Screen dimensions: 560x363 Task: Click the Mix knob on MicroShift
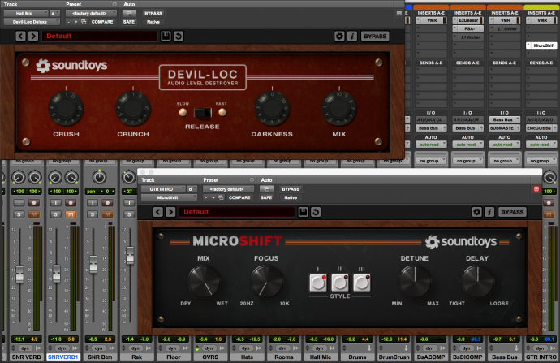click(204, 281)
